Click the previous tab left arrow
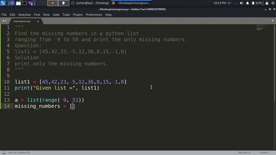Screen dimensions: 276x155 click(3, 21)
